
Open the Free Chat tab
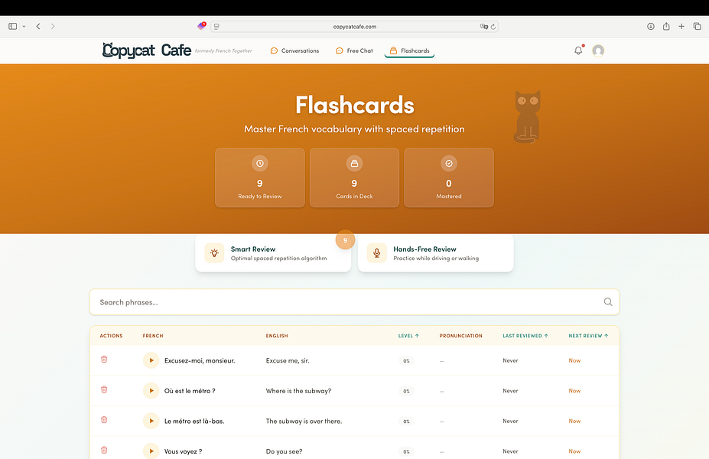coord(354,50)
